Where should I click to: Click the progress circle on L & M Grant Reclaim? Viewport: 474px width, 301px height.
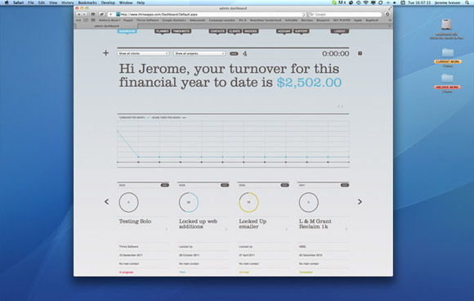(x=309, y=202)
